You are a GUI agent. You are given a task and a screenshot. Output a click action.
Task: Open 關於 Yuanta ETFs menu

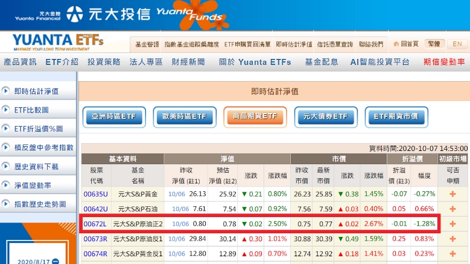(255, 62)
